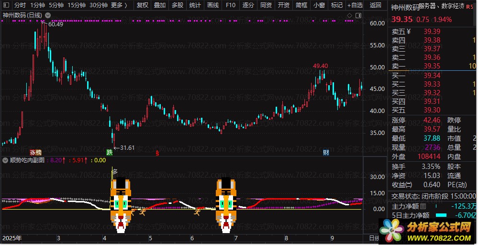Image resolution: width=479 pixels, height=246 pixels.
Task: Click the 外盘 value 108414
Action: [x=429, y=157]
